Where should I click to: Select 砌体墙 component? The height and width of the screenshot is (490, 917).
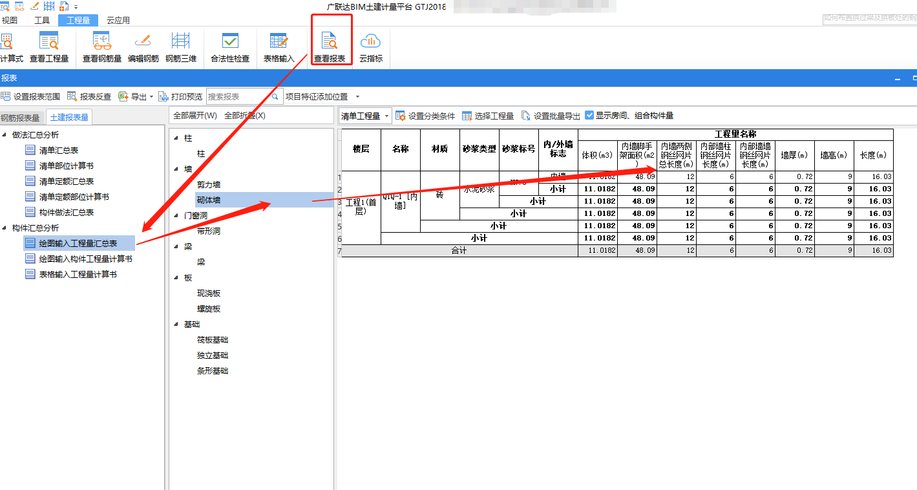[x=264, y=200]
